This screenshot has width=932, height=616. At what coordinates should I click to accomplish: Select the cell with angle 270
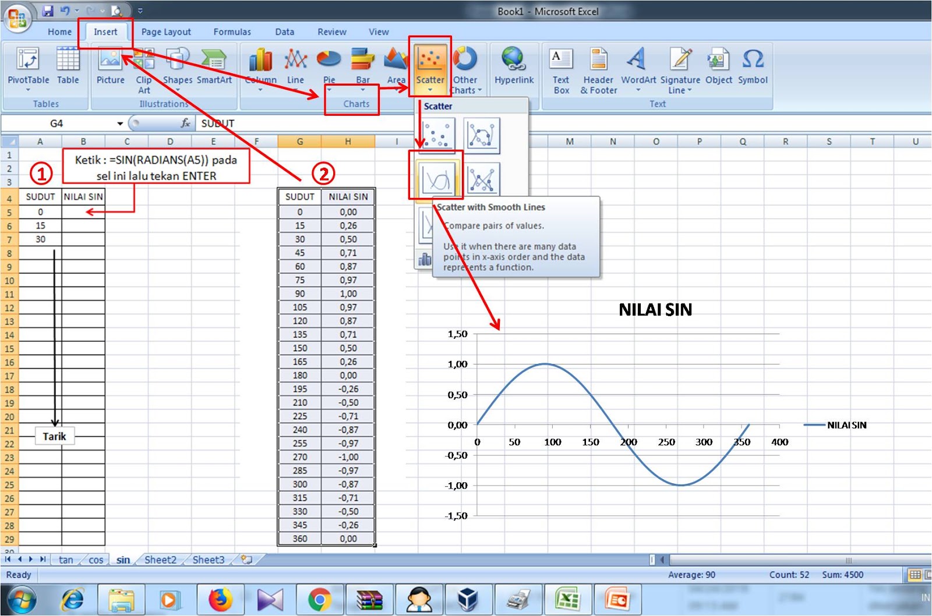(299, 457)
